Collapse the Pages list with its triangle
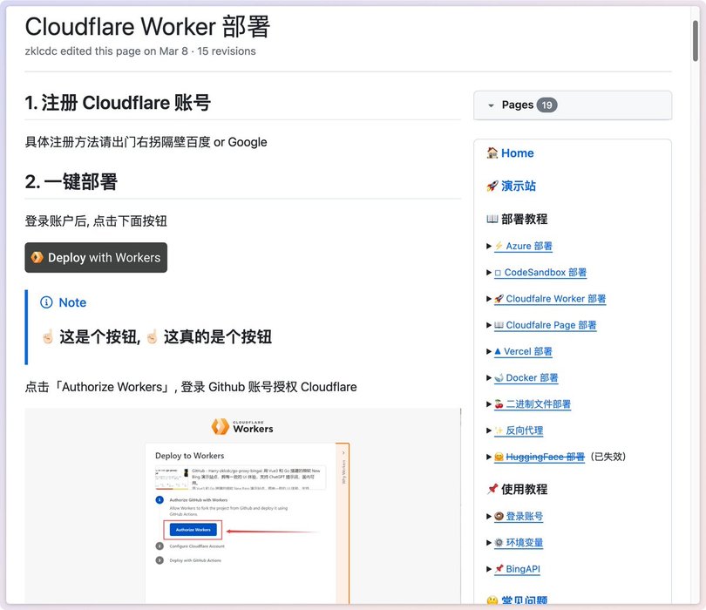Image resolution: width=706 pixels, height=610 pixels. click(x=492, y=105)
